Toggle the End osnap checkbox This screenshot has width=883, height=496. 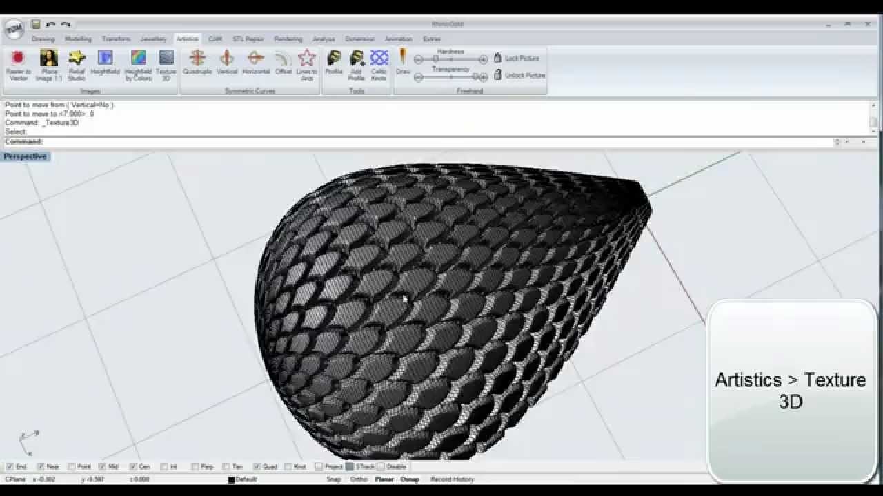coord(8,466)
